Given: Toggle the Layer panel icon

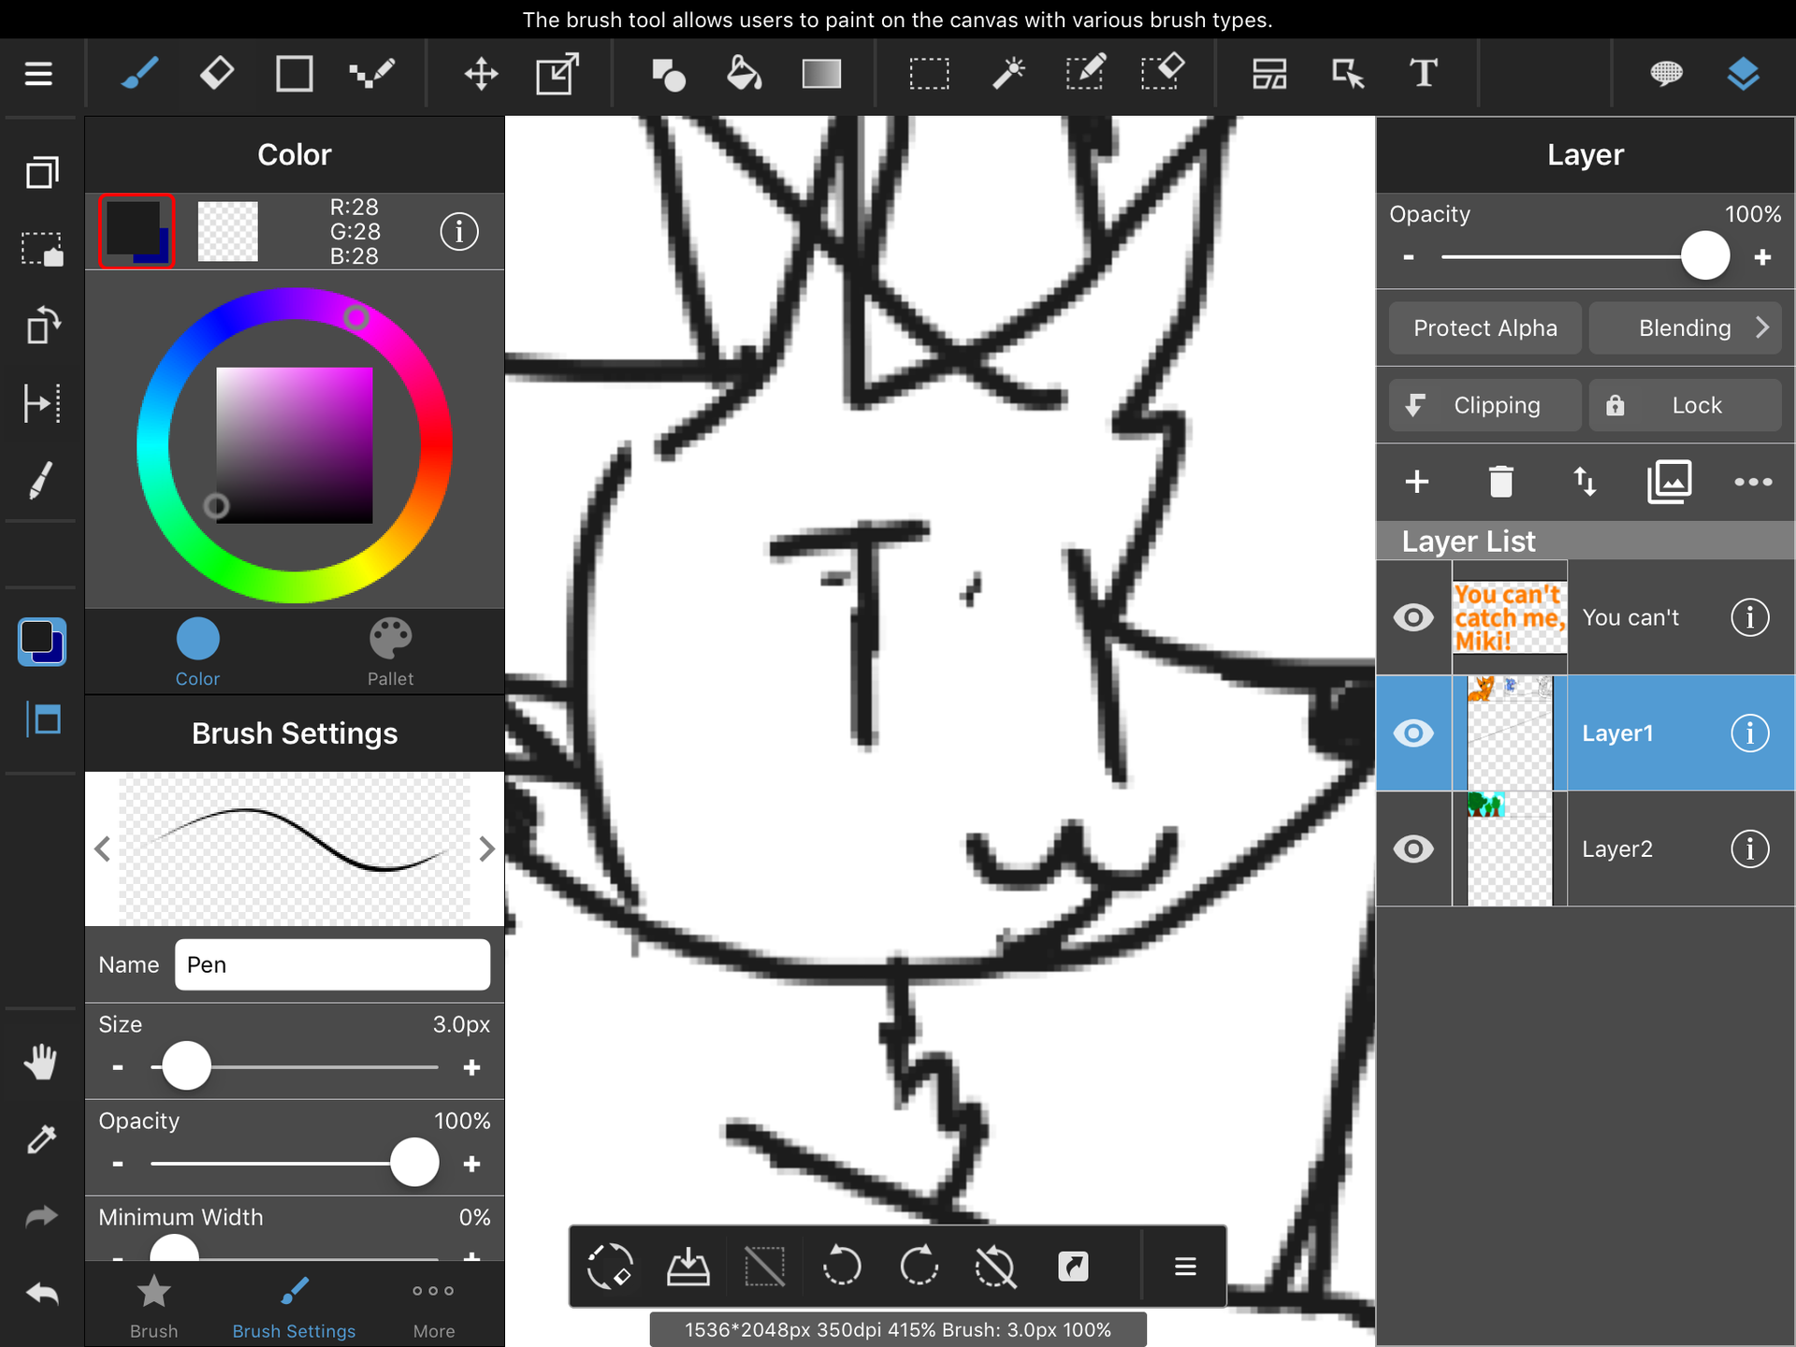Looking at the screenshot, I should 1743,74.
